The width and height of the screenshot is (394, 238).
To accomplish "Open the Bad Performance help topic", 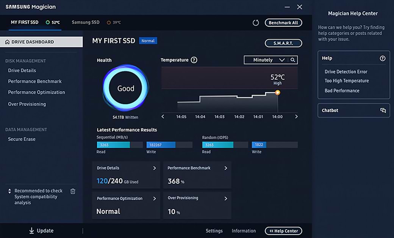I will pyautogui.click(x=342, y=90).
